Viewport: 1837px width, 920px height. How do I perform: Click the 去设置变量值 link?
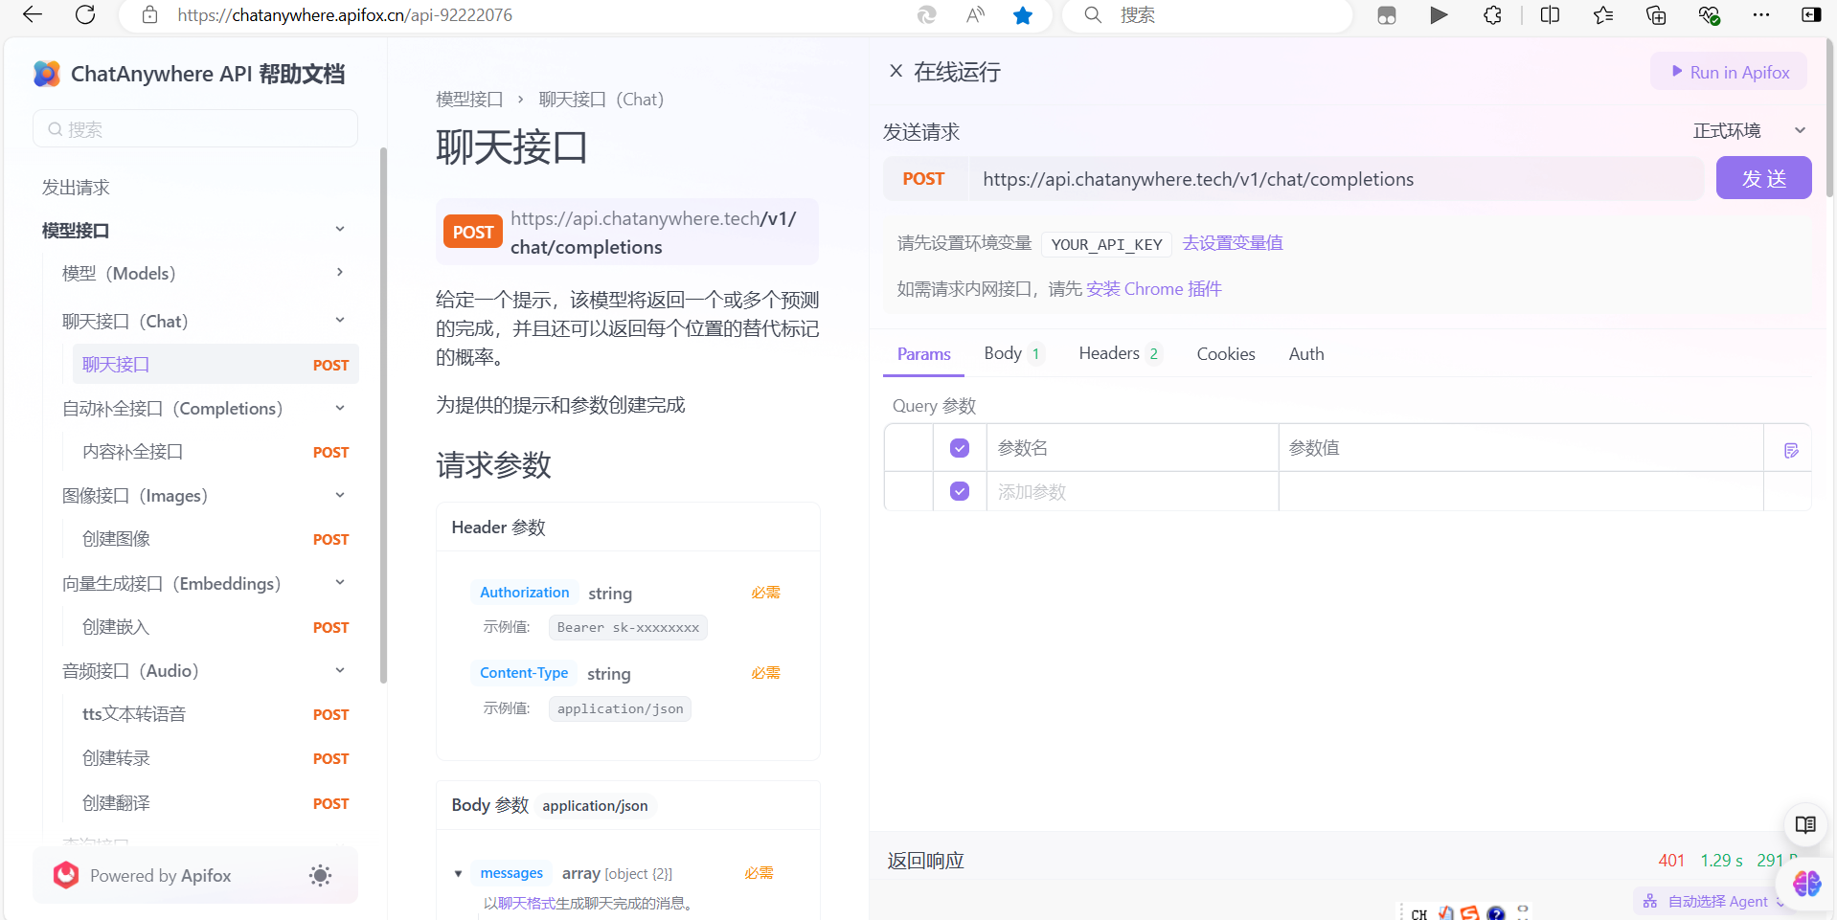(1232, 243)
